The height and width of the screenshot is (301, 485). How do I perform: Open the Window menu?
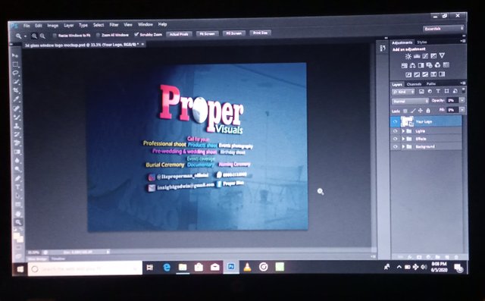point(145,24)
